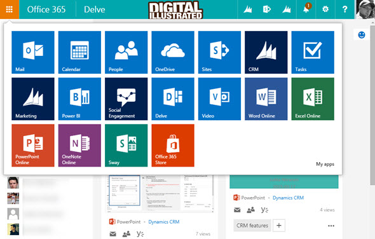Launch the CRM tile
This screenshot has width=375, height=239.
click(266, 52)
